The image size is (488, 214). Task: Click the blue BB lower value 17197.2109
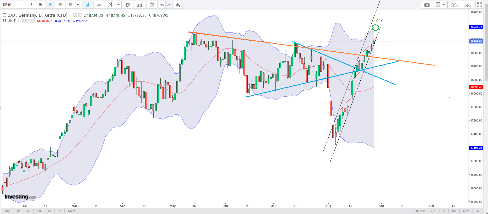80,21
